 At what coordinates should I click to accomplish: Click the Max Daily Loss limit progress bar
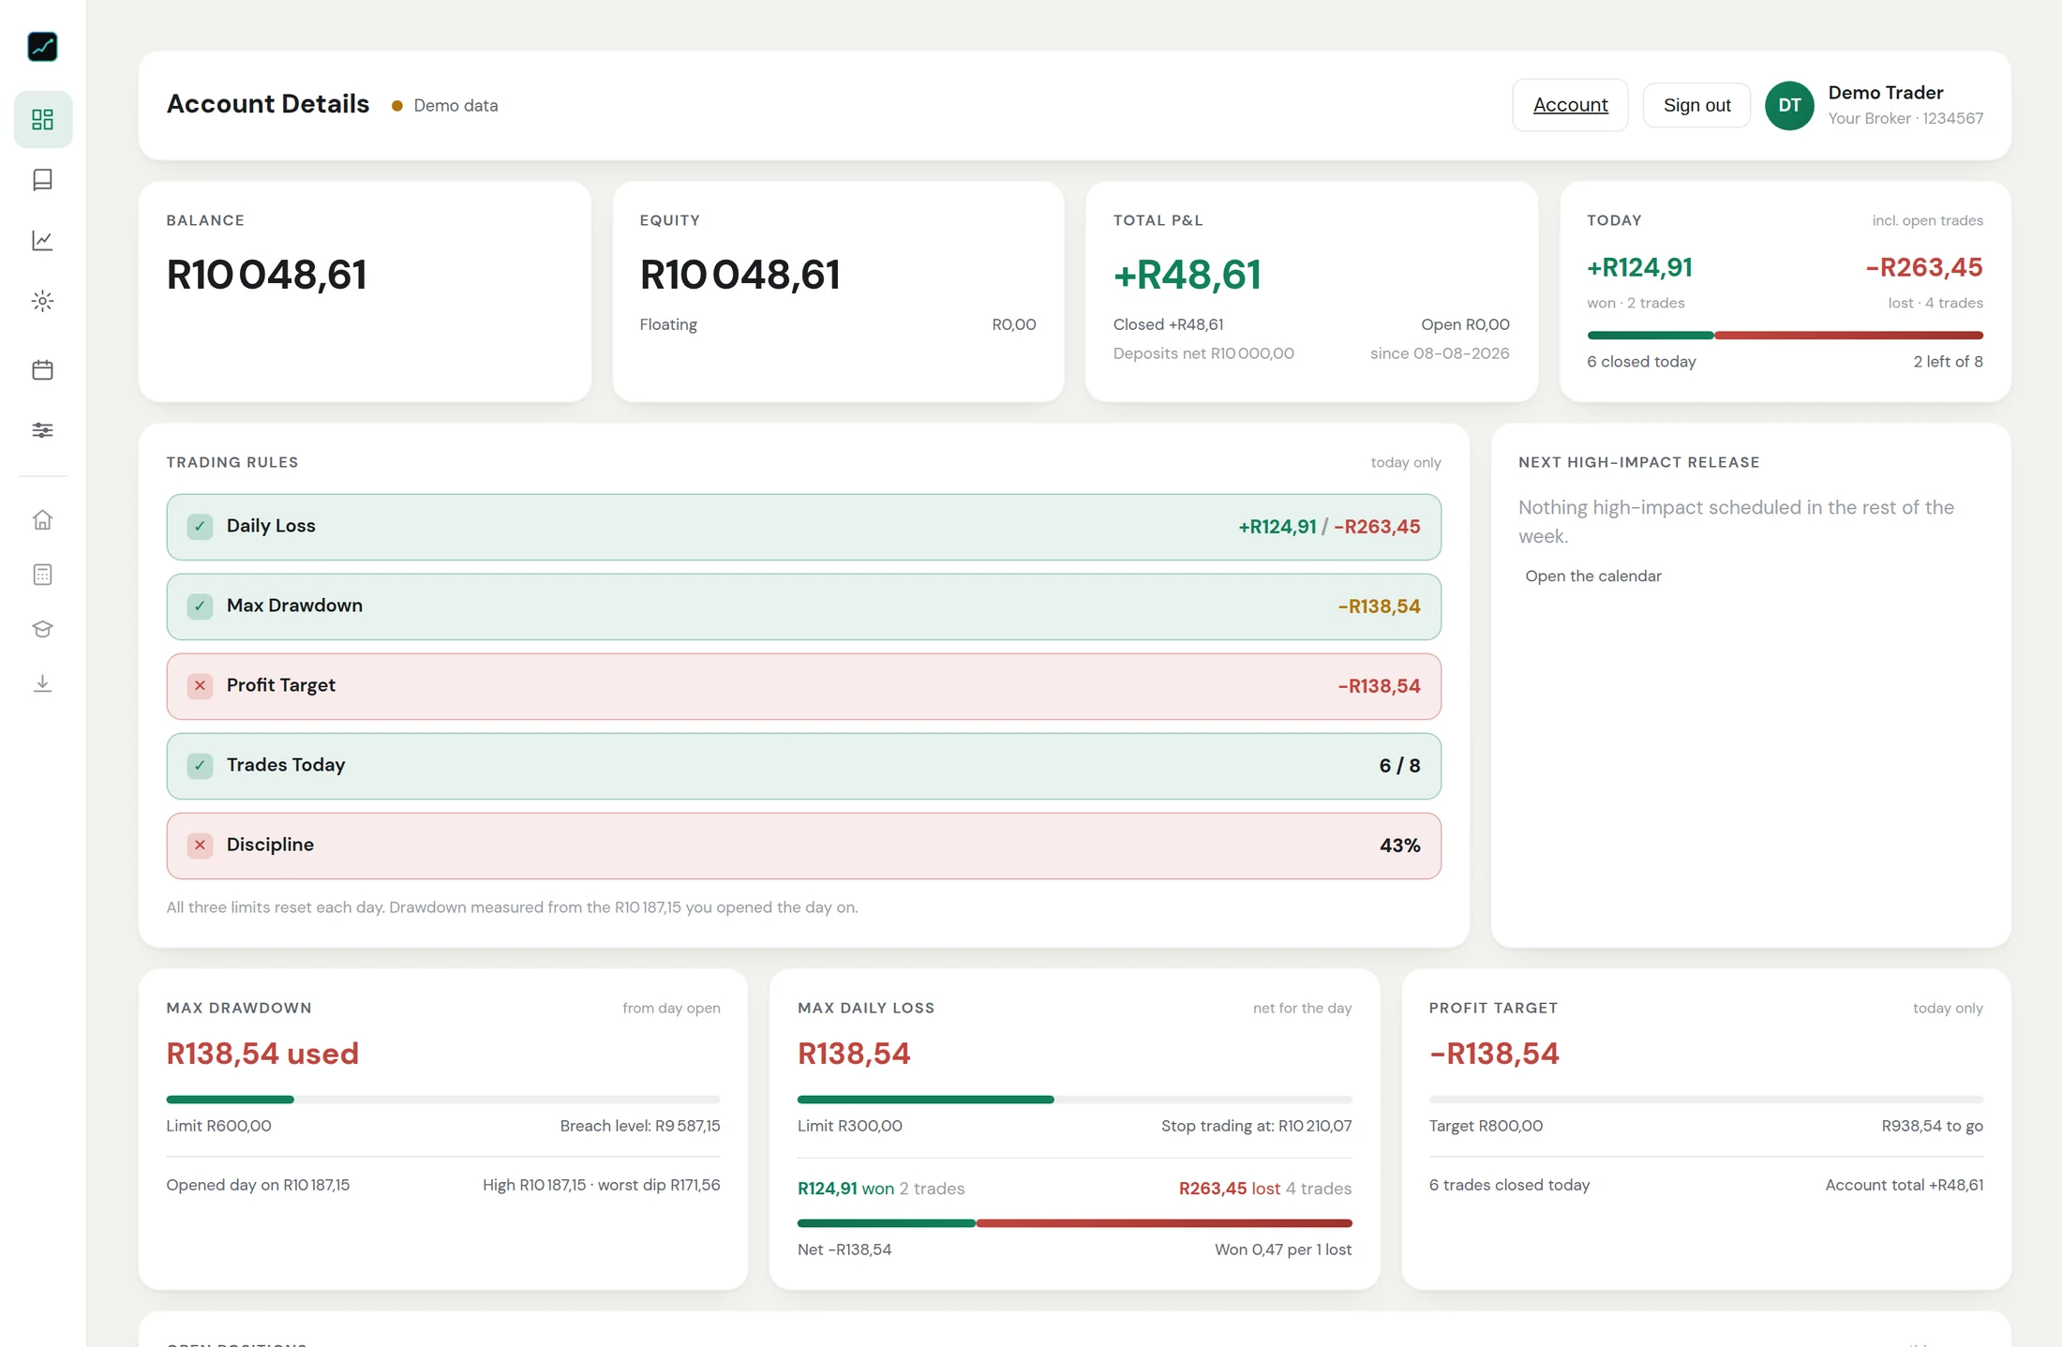[x=1074, y=1100]
